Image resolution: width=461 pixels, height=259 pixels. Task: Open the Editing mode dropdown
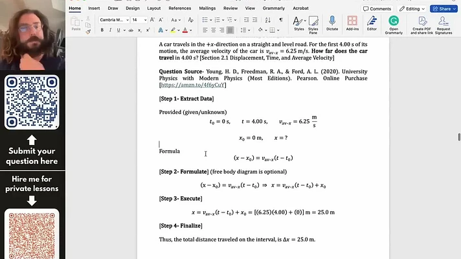[x=412, y=9]
